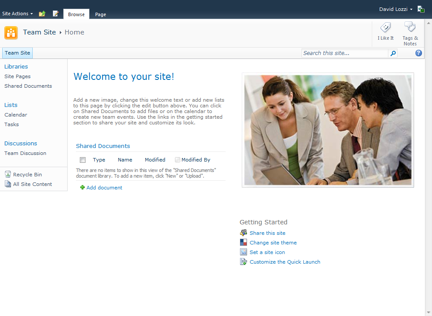The height and width of the screenshot is (316, 432).
Task: Open the Team Discussion link in sidebar
Action: [x=25, y=153]
